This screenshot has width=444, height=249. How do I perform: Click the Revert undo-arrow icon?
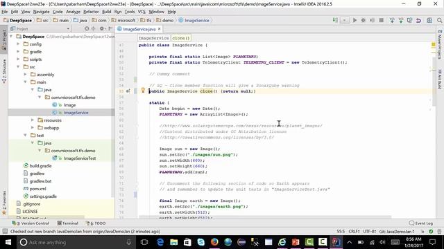pos(418,20)
